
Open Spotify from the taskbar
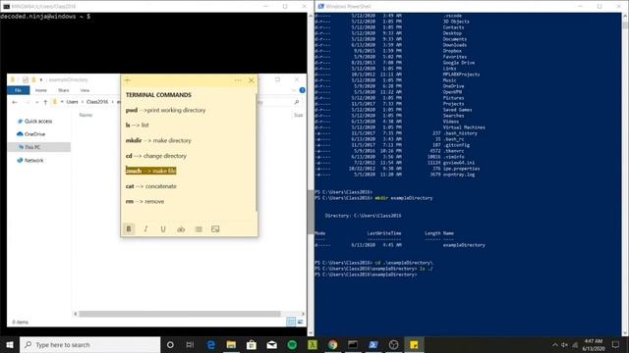pyautogui.click(x=292, y=344)
